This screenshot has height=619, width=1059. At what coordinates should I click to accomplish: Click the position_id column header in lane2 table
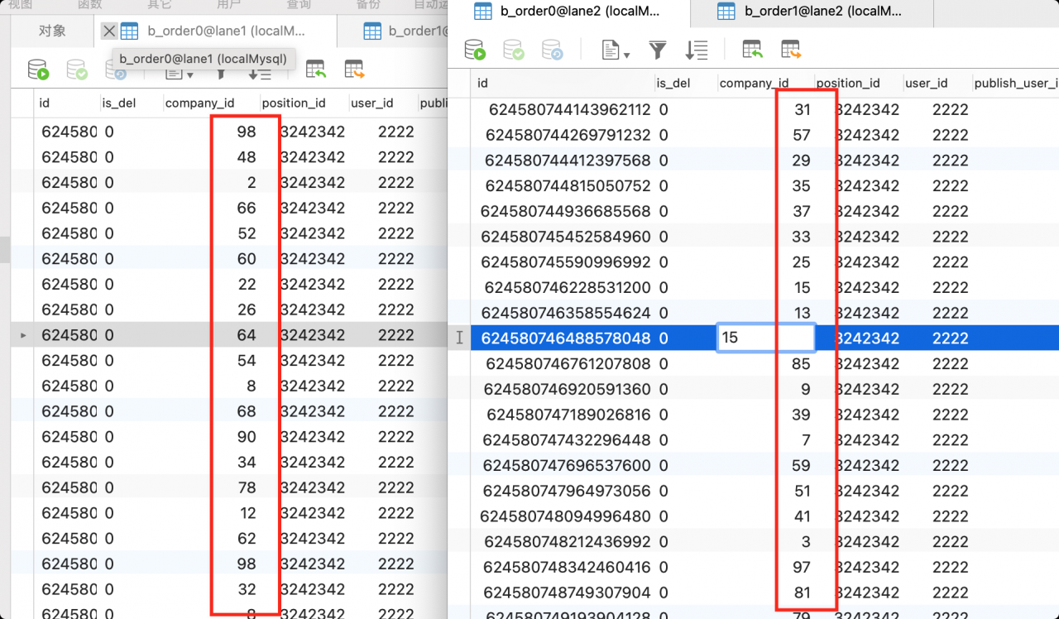(847, 83)
